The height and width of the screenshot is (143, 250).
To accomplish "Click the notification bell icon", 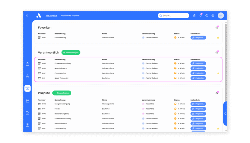I will pos(201,16).
